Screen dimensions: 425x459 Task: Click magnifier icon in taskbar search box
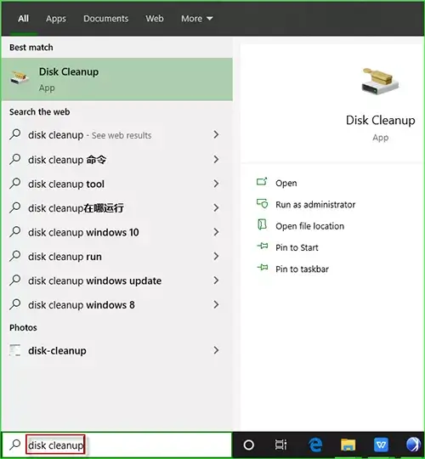(x=15, y=445)
